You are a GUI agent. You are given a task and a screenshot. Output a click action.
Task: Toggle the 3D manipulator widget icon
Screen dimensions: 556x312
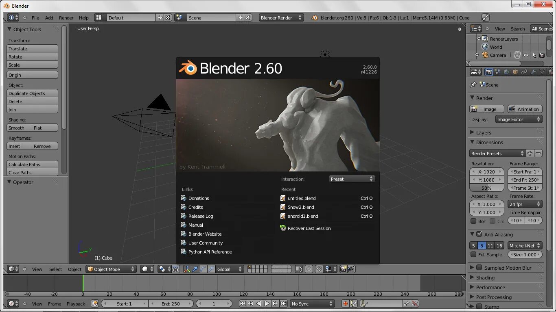pyautogui.click(x=187, y=269)
